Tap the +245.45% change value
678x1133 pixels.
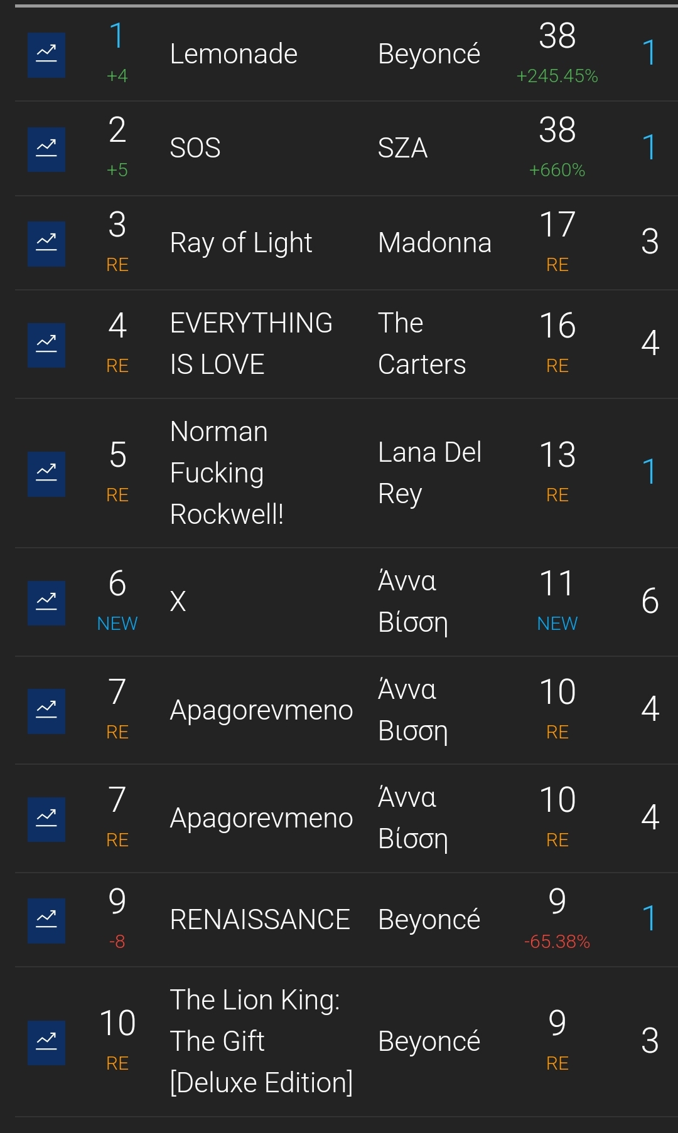557,76
